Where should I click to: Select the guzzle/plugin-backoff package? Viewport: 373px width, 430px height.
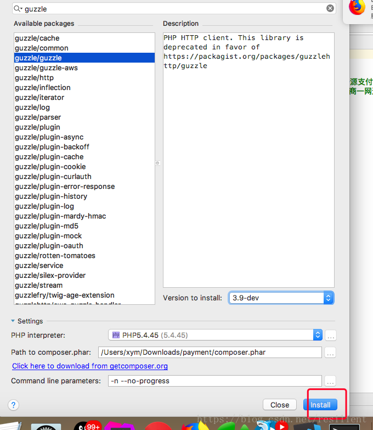pos(84,147)
